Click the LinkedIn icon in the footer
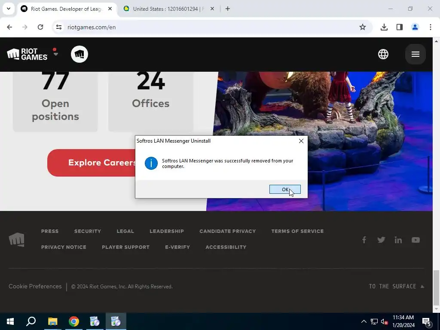 click(x=398, y=240)
